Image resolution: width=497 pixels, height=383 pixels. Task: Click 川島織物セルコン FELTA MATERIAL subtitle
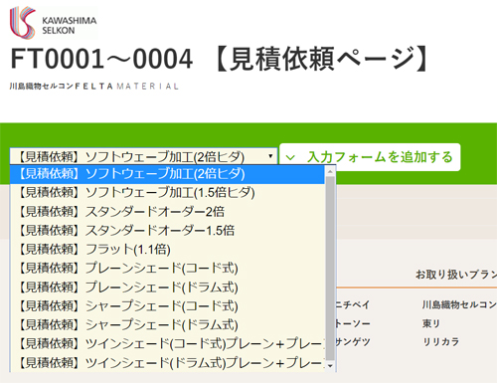[94, 87]
